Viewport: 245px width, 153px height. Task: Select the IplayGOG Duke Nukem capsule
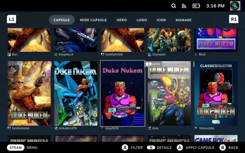click(x=122, y=93)
